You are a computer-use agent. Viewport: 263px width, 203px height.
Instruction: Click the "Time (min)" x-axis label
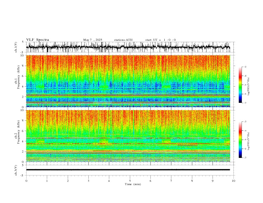tap(133, 184)
